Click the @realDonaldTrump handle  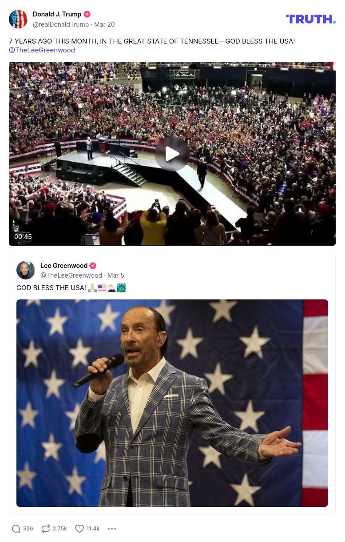click(61, 24)
